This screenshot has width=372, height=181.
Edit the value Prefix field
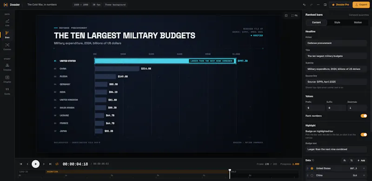click(315, 108)
